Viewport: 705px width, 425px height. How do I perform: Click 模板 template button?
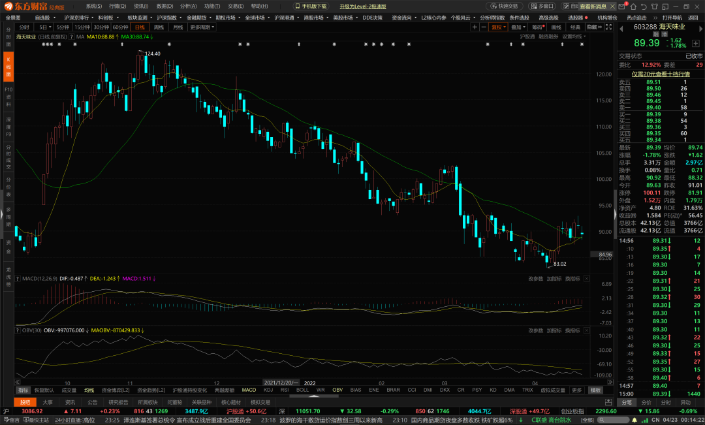click(x=595, y=390)
